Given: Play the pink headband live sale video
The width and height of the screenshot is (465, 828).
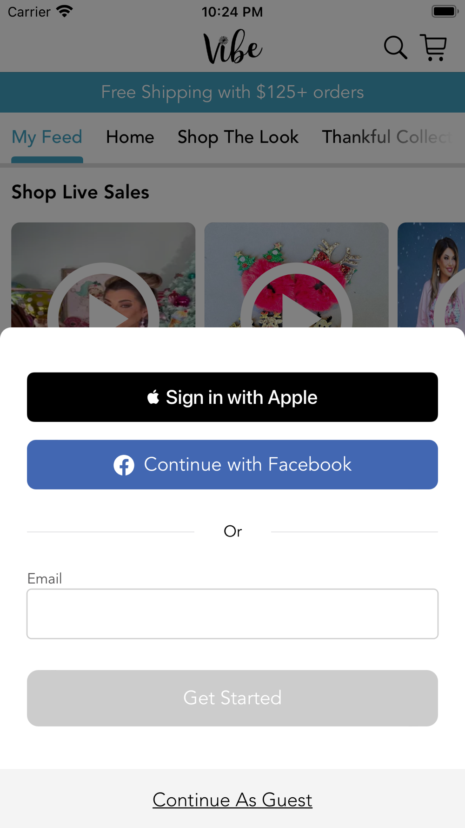Looking at the screenshot, I should click(x=296, y=275).
